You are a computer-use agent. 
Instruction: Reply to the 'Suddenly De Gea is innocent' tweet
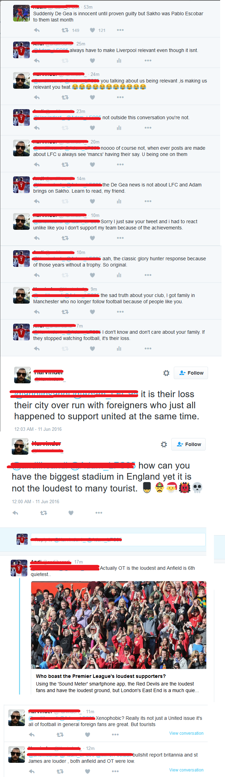tap(37, 30)
